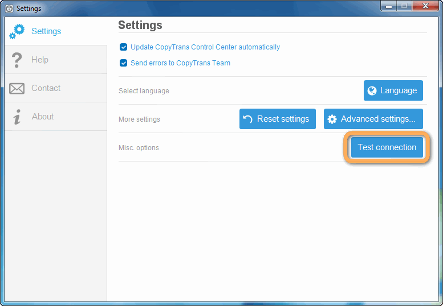Click the Contact envelope icon

[x=17, y=89]
